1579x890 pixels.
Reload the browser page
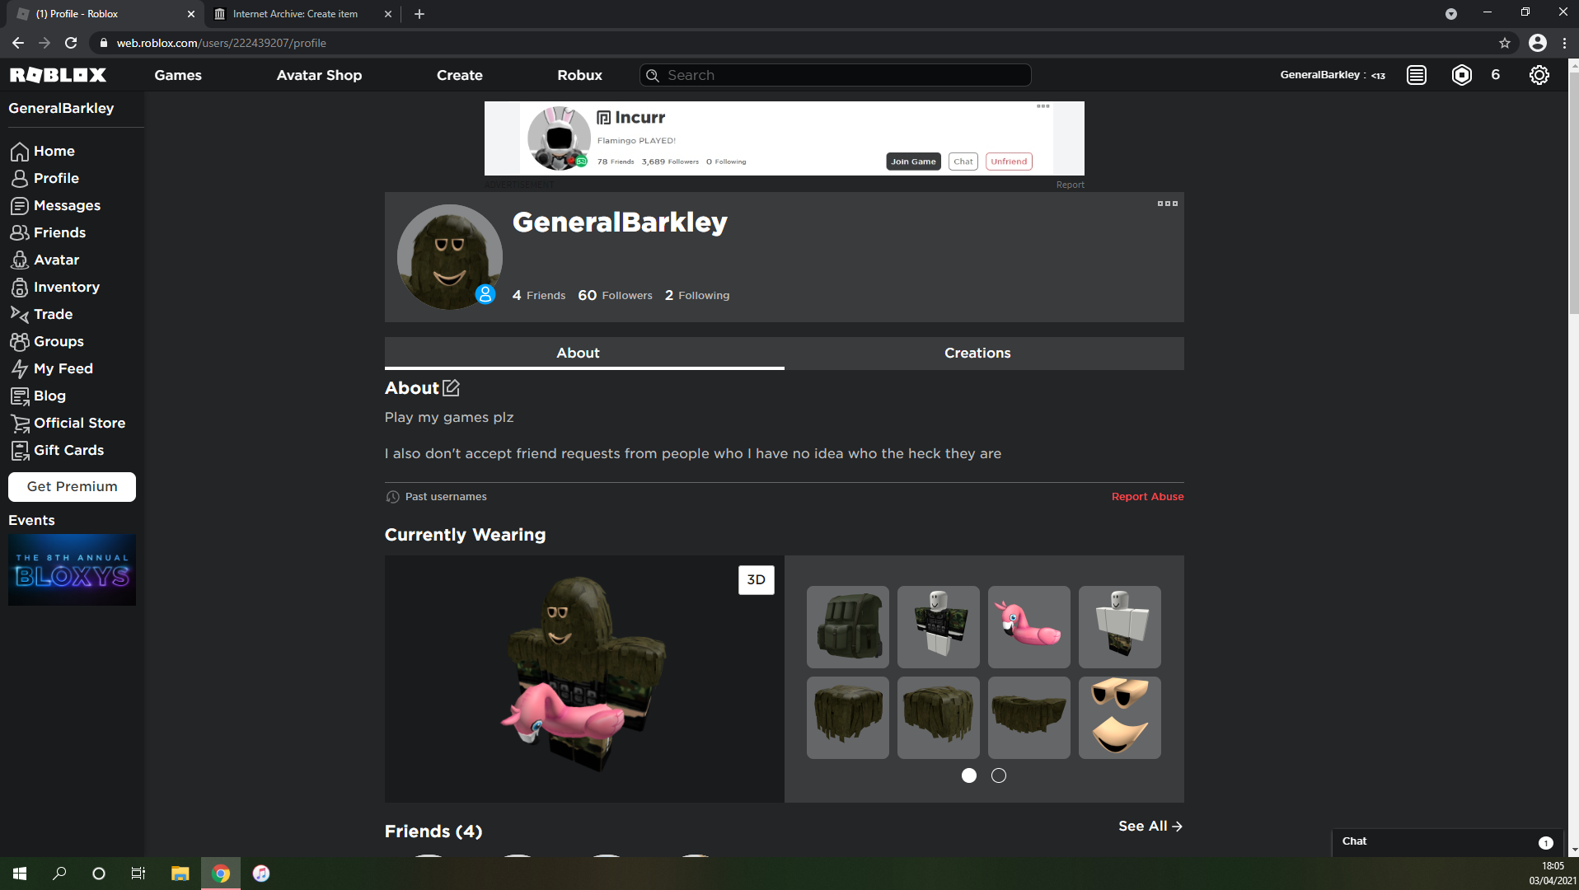click(71, 43)
